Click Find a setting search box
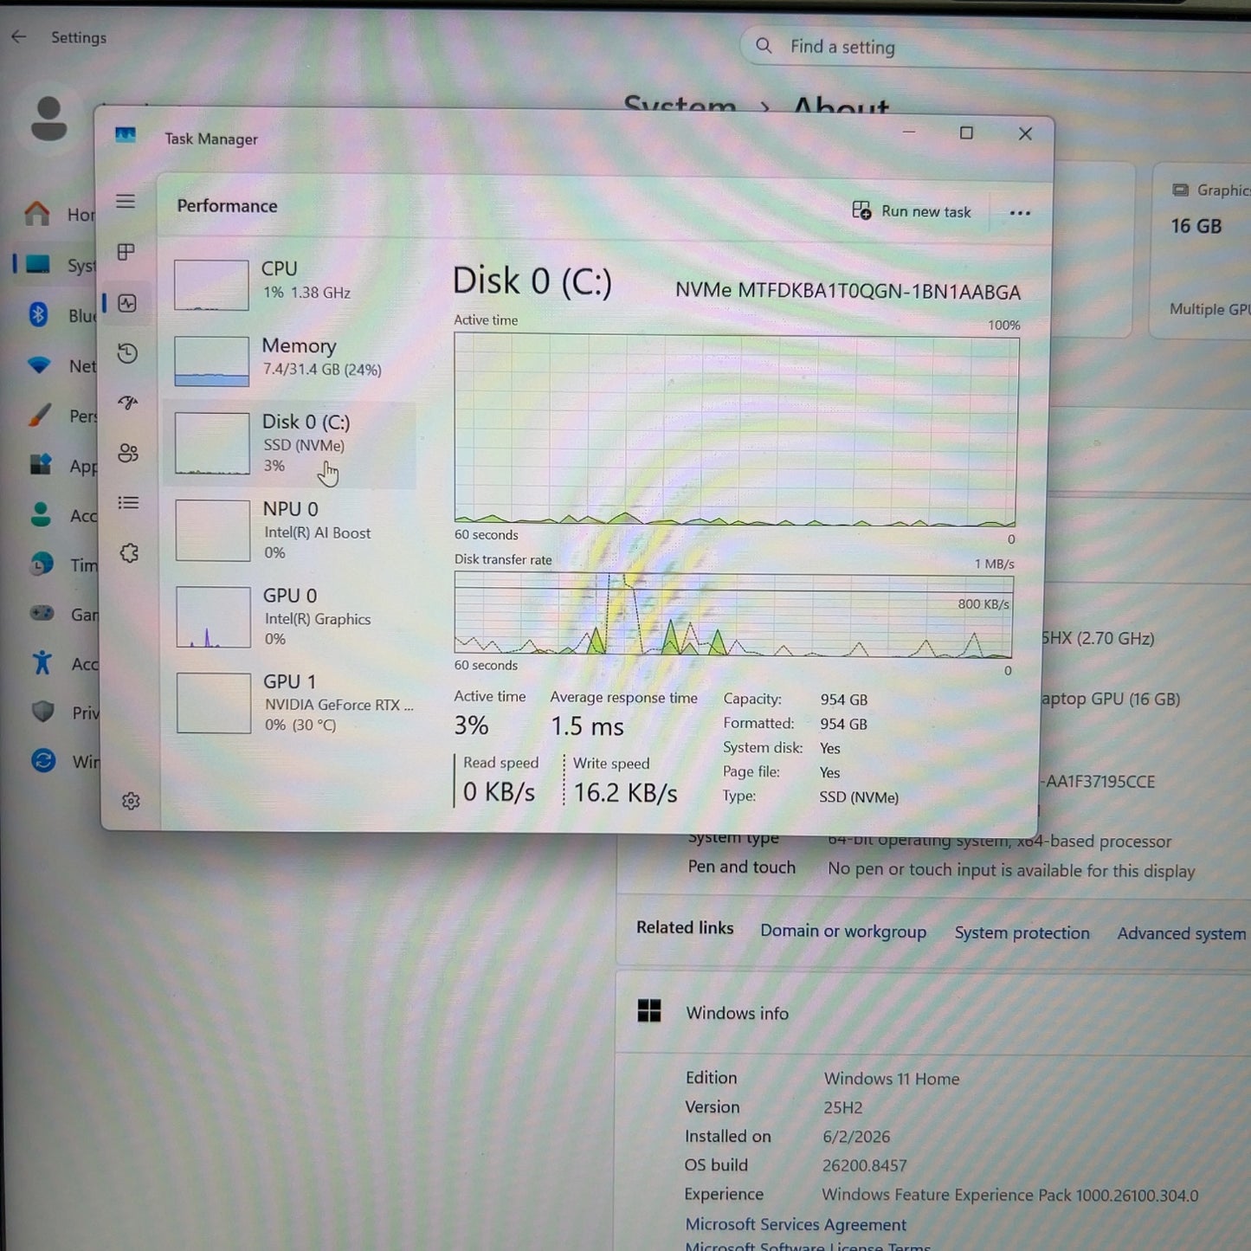This screenshot has width=1251, height=1251. (996, 47)
